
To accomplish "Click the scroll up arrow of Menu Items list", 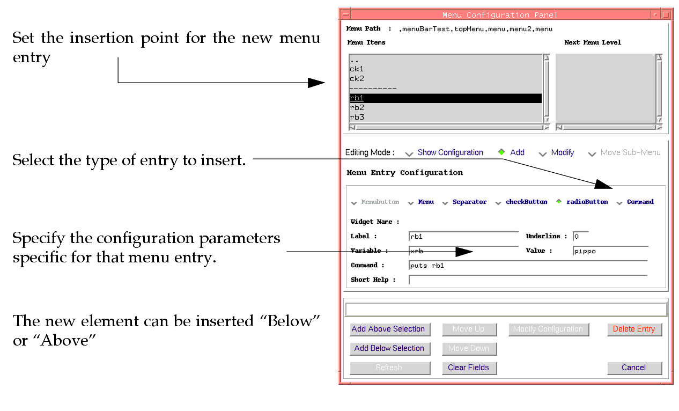I will pyautogui.click(x=546, y=57).
